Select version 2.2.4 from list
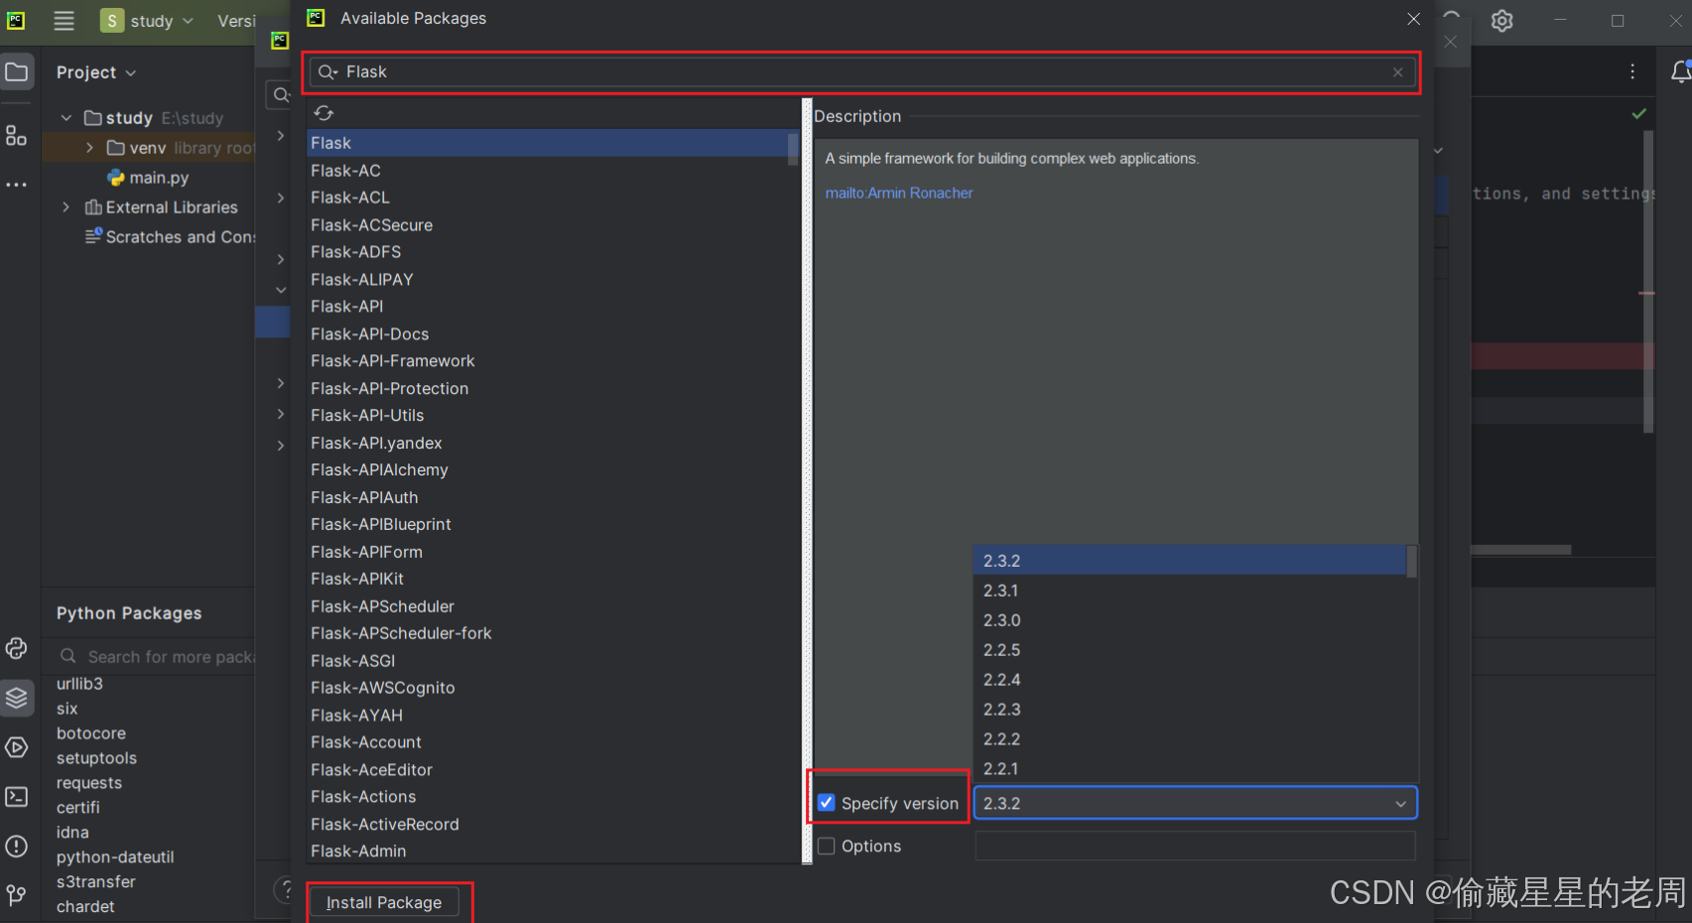This screenshot has width=1692, height=923. pyautogui.click(x=1190, y=680)
